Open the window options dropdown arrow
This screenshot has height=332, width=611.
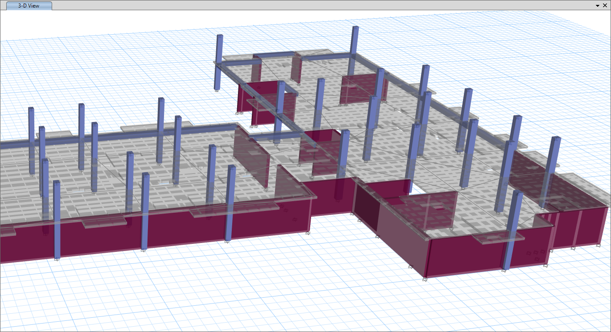tap(597, 6)
